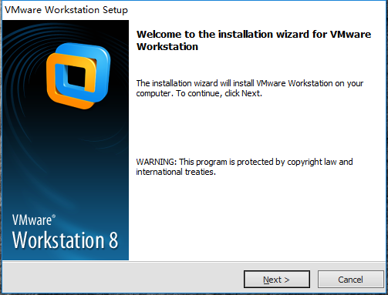The height and width of the screenshot is (295, 388).
Task: Click the installation wizard description paragraph
Action: point(249,88)
